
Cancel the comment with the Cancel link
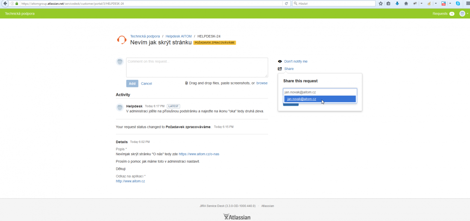pyautogui.click(x=146, y=84)
